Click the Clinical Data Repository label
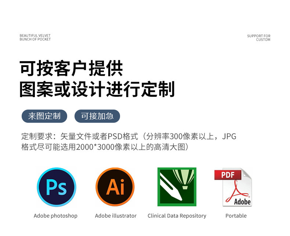 click(x=177, y=216)
